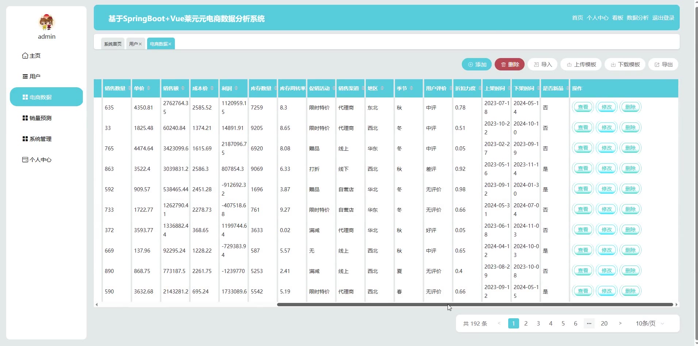698x346 pixels.
Task: Close the 电商数据 tab with its X
Action: tap(170, 44)
